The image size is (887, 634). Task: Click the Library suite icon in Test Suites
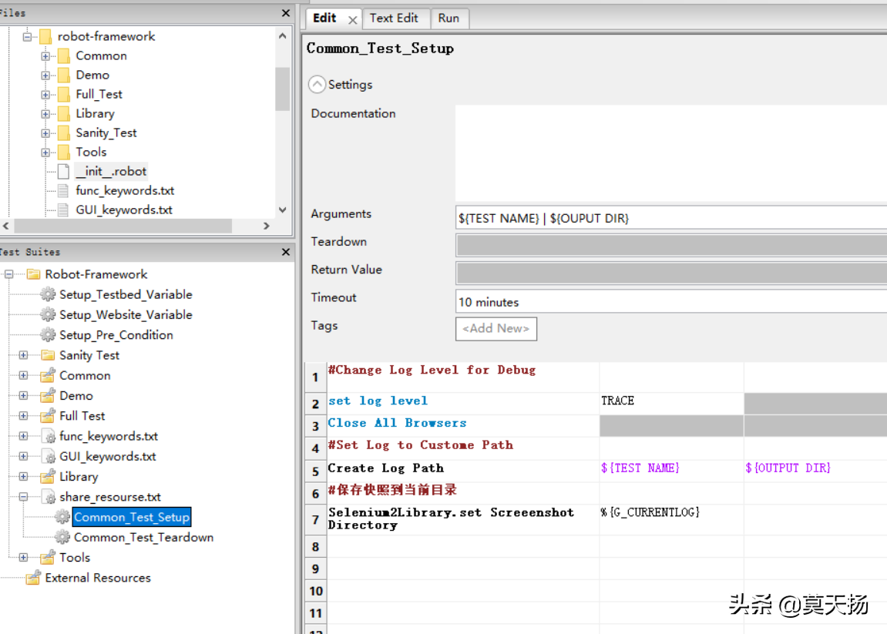coord(48,477)
